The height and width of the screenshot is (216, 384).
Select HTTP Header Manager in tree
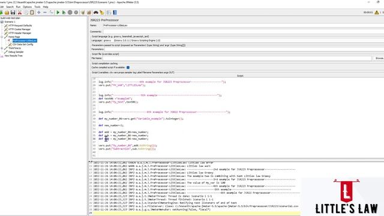[x=20, y=33]
